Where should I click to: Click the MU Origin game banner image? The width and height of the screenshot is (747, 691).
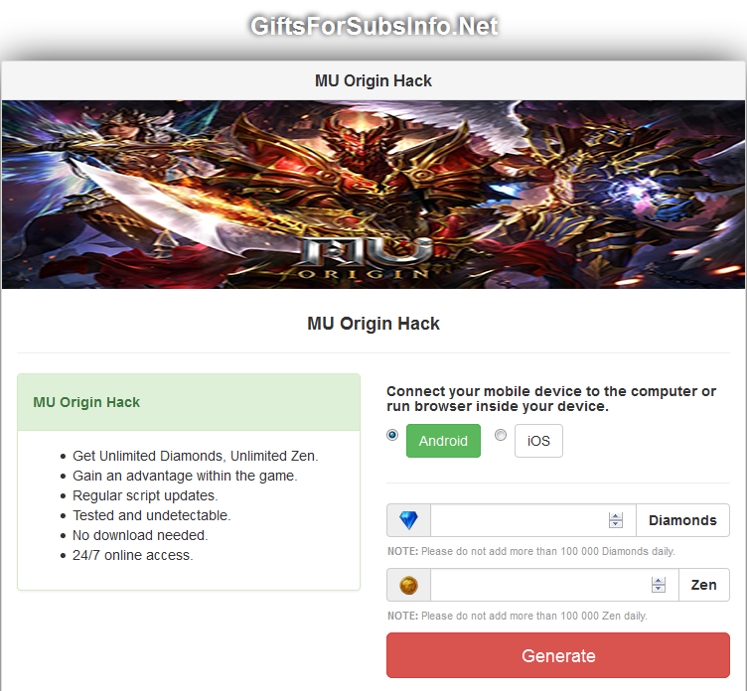373,195
